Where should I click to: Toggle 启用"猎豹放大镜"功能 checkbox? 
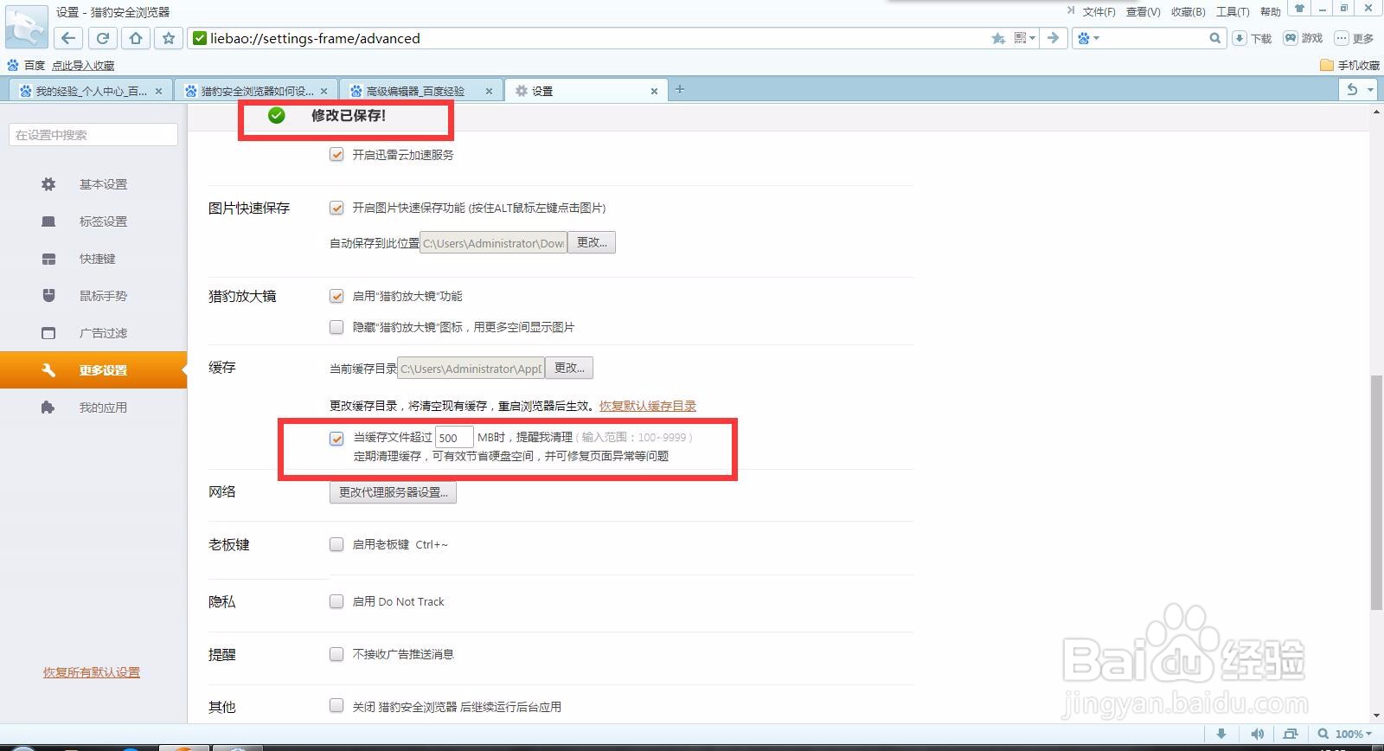point(336,296)
